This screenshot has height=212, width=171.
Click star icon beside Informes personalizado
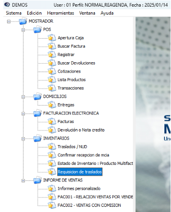(x=52, y=188)
